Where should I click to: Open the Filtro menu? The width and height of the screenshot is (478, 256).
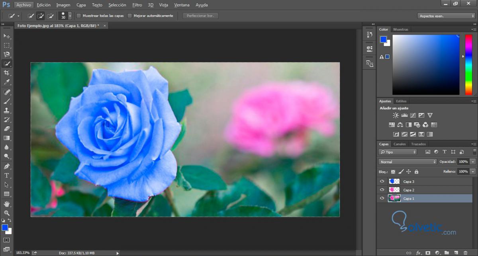(x=137, y=5)
